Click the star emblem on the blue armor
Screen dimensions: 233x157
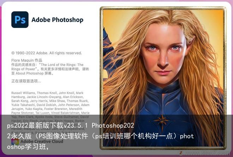click(162, 121)
